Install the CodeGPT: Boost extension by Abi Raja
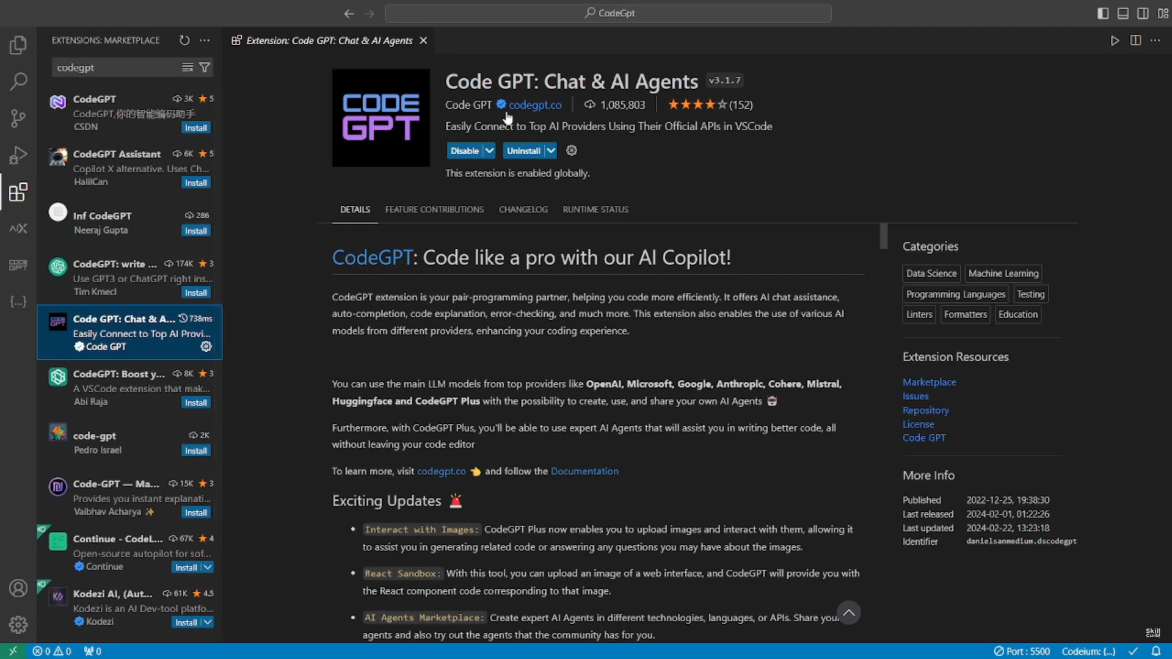This screenshot has height=659, width=1172. 196,402
